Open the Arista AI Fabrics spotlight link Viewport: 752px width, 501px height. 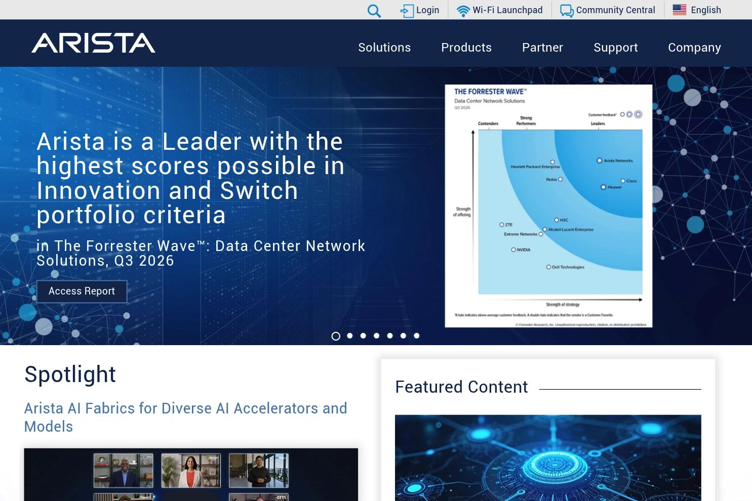coord(186,417)
